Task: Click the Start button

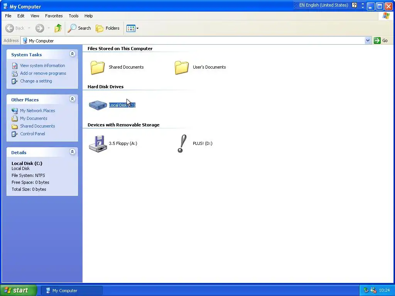Action: point(19,291)
